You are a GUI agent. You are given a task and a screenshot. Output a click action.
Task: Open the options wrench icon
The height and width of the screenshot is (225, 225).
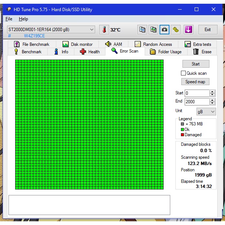tap(176, 30)
